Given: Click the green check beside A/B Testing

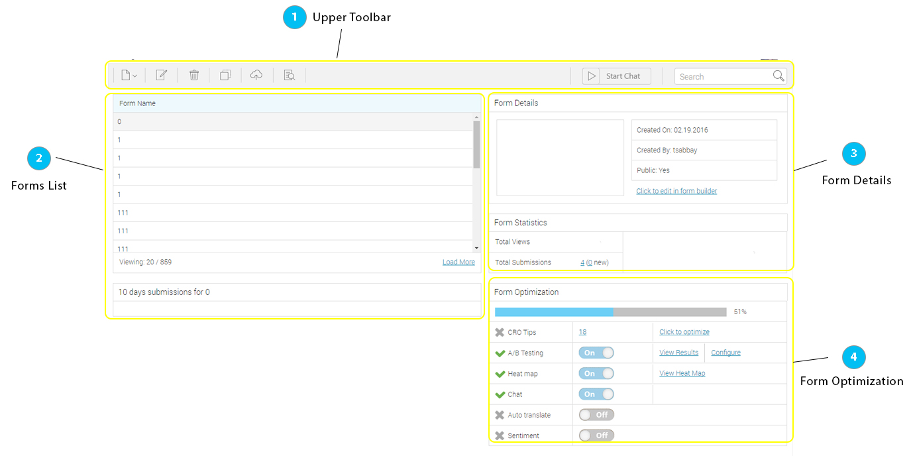Looking at the screenshot, I should click(500, 353).
